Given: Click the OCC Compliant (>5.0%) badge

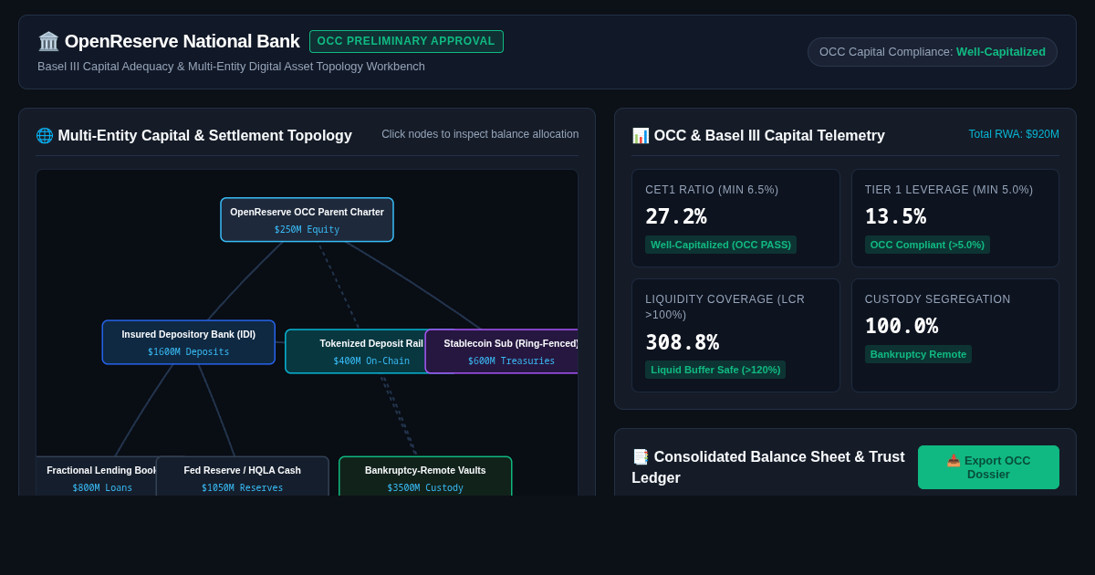Looking at the screenshot, I should pyautogui.click(x=927, y=245).
